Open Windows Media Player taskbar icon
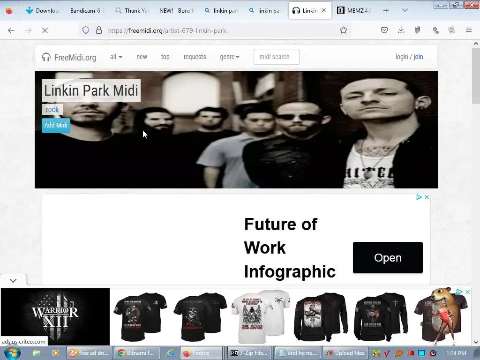 click(55, 353)
